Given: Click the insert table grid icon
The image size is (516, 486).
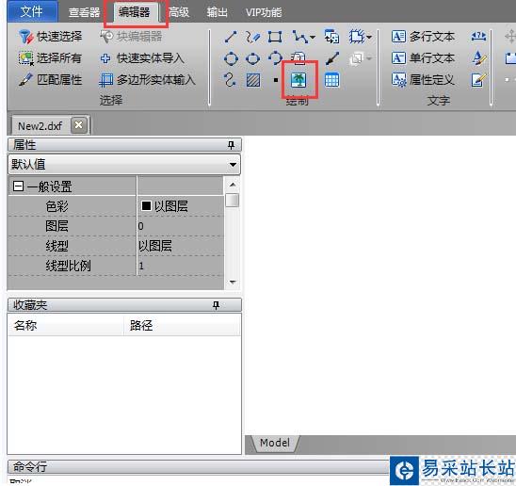Looking at the screenshot, I should point(331,80).
